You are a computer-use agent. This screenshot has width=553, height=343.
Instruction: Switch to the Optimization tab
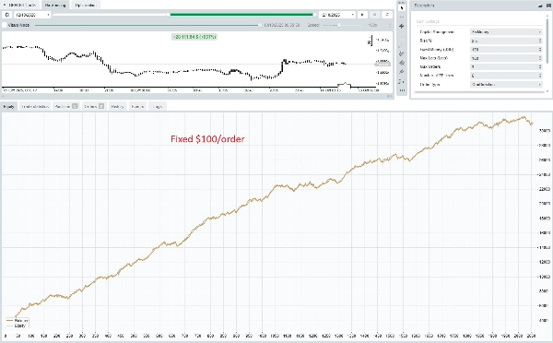(x=86, y=5)
